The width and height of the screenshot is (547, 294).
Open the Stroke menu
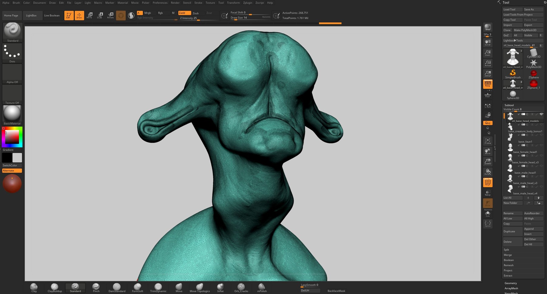coord(198,3)
